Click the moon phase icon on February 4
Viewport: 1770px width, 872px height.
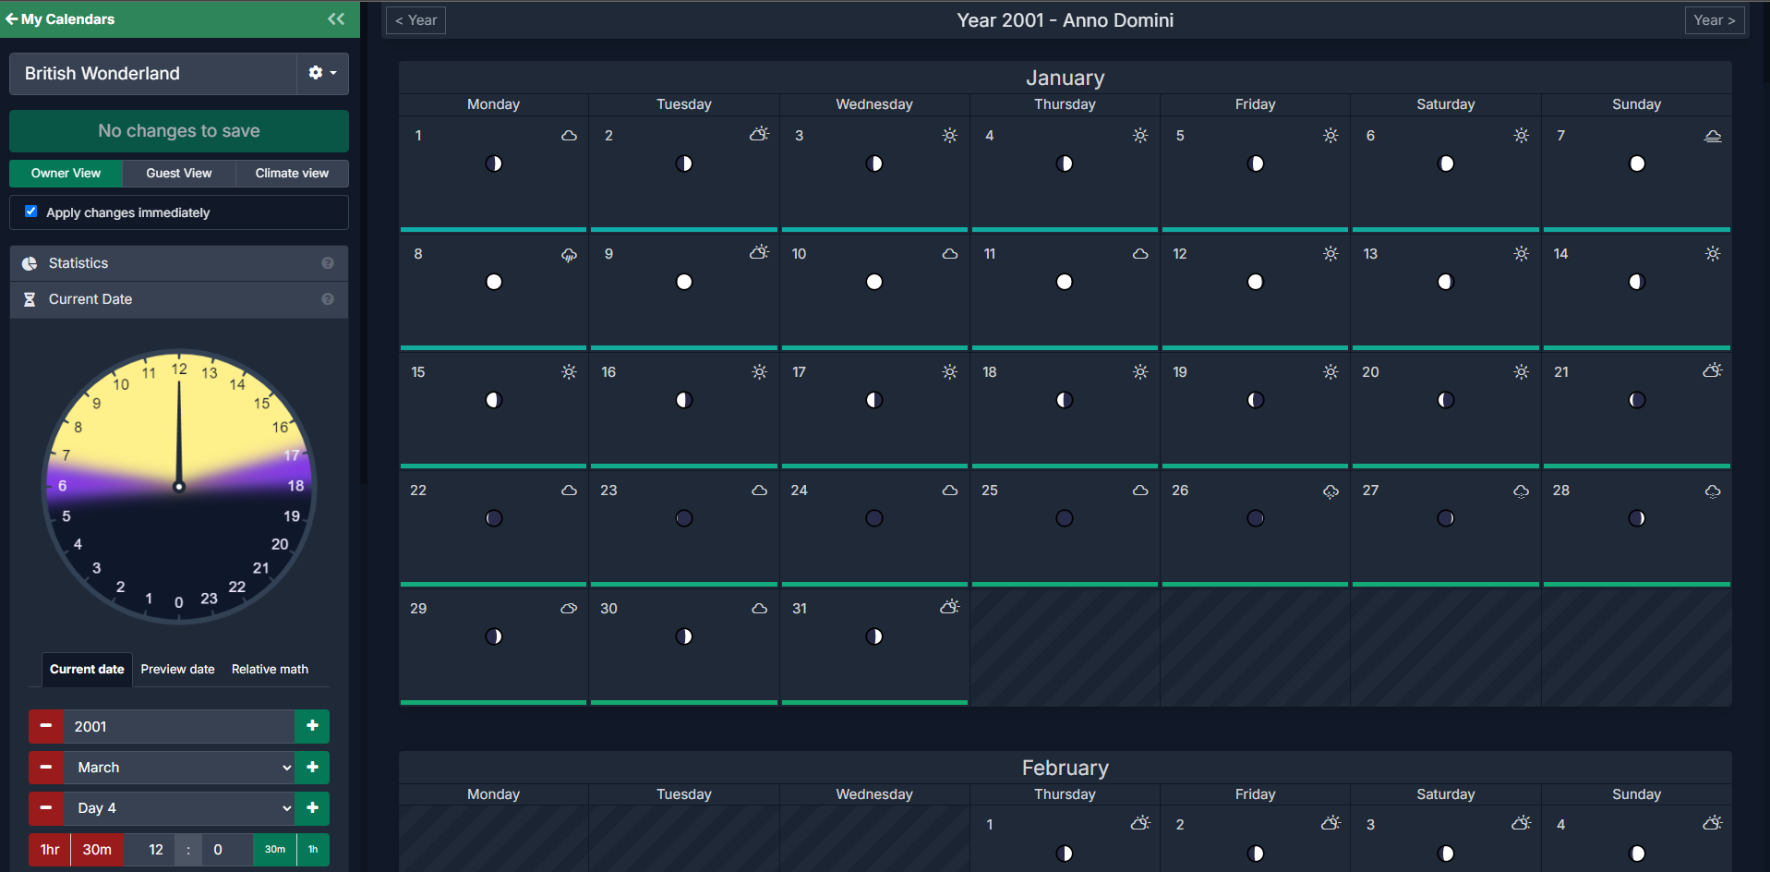[x=1637, y=854]
